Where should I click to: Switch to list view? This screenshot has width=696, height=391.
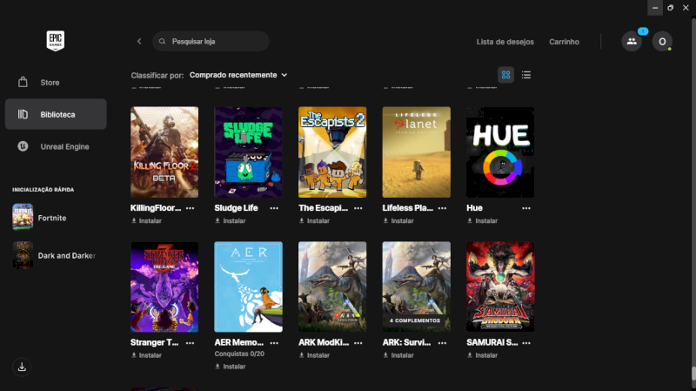point(526,75)
